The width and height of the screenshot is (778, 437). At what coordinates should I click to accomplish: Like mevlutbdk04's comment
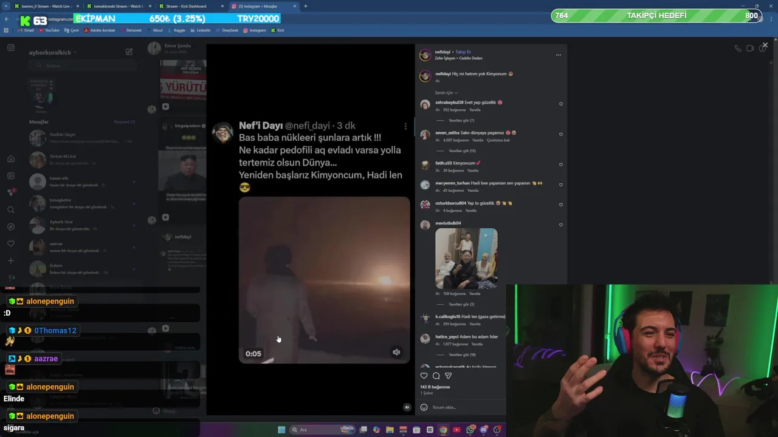click(560, 225)
